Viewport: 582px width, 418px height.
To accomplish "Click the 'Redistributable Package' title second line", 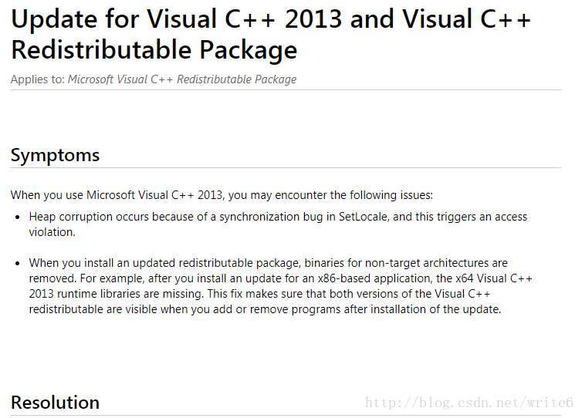I will [154, 50].
